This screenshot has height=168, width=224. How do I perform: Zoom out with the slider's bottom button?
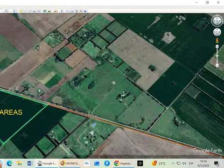217,65
